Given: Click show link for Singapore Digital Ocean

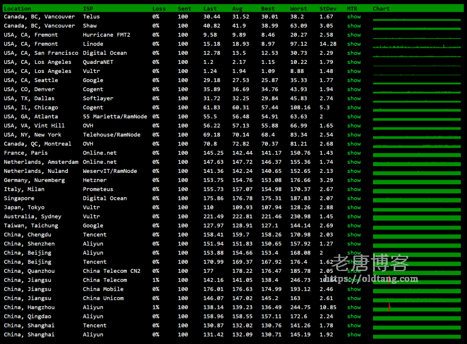Looking at the screenshot, I should (x=353, y=198).
